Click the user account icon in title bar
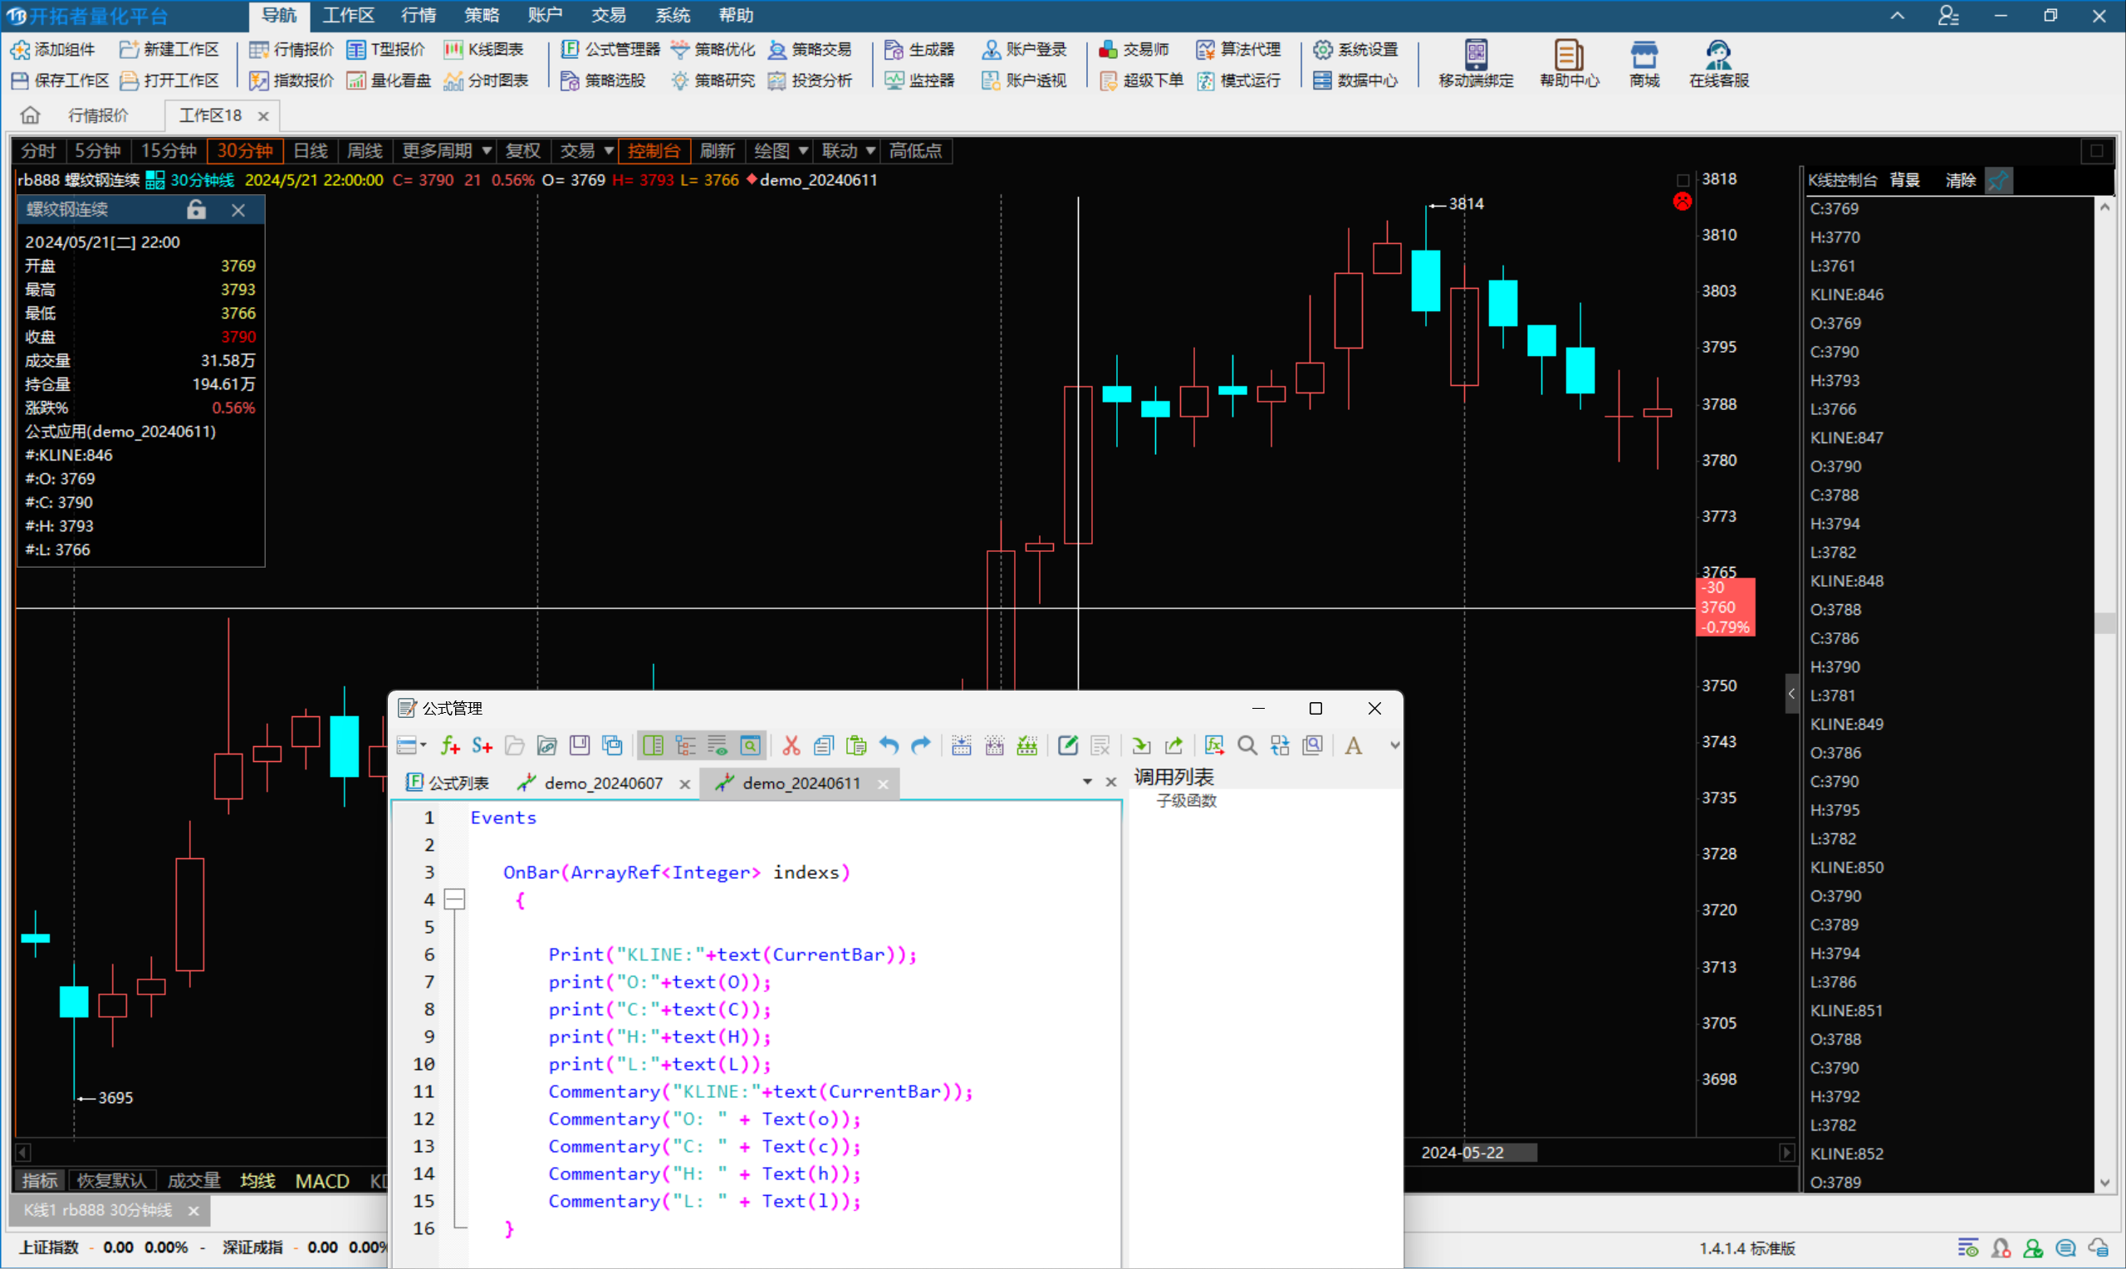The width and height of the screenshot is (2126, 1269). 1948,16
